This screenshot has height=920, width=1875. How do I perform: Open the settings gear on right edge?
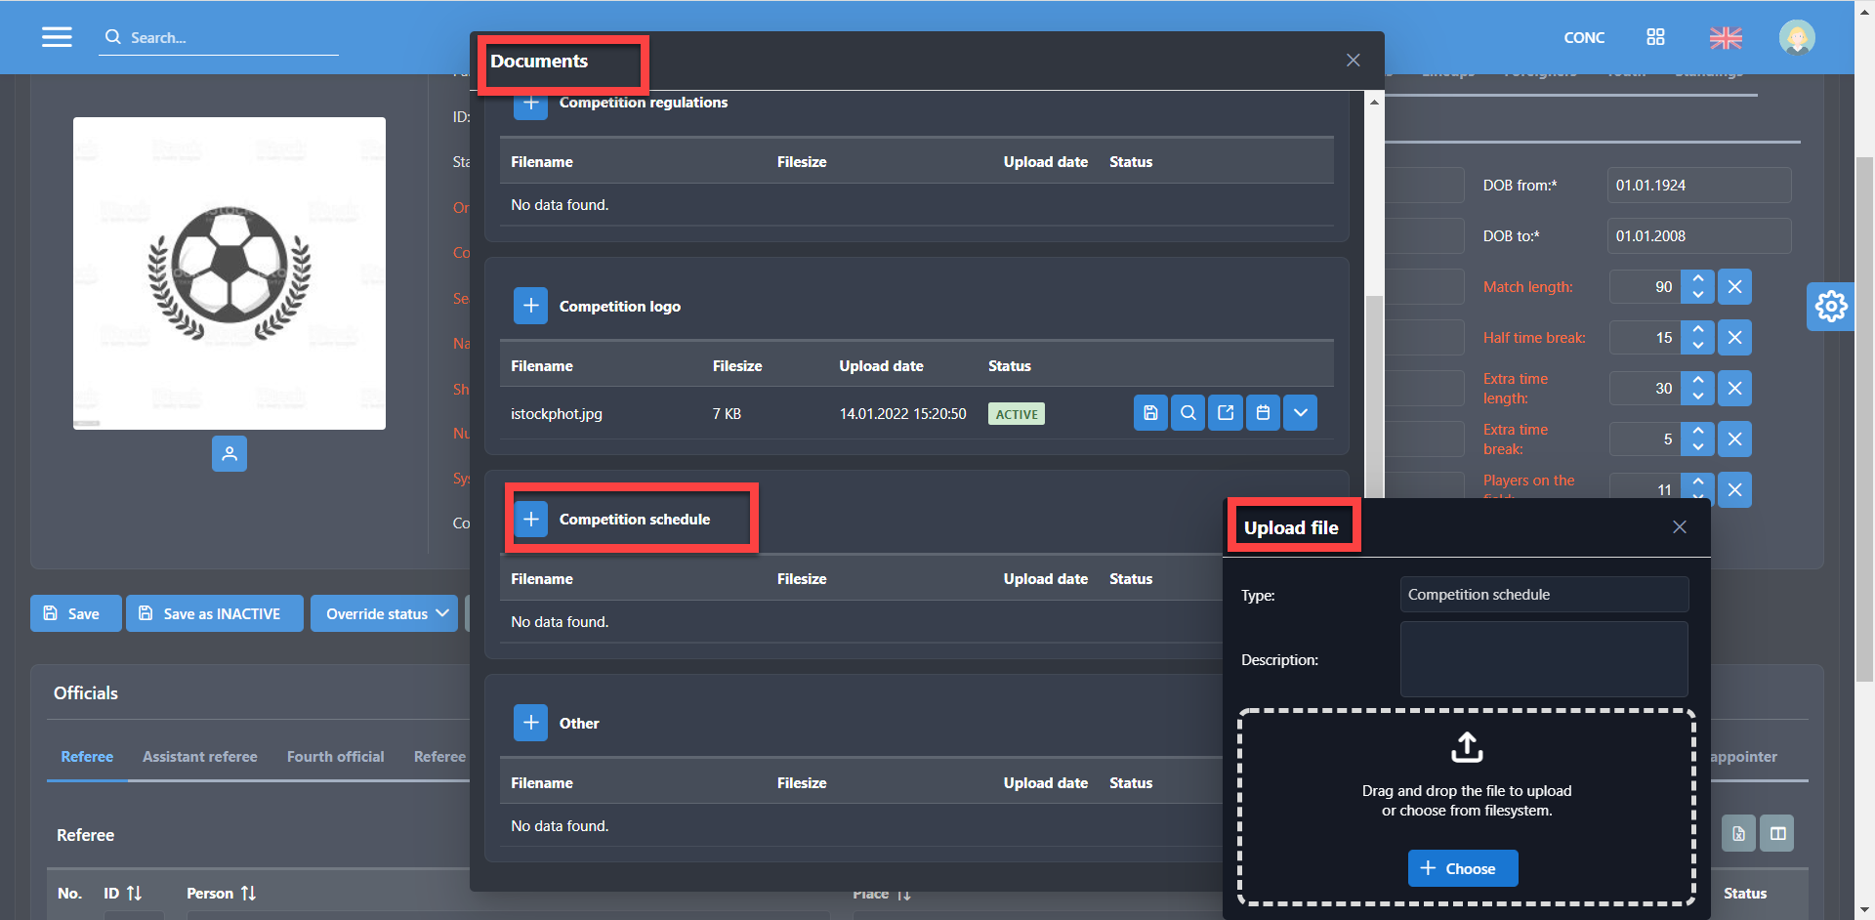click(1830, 307)
